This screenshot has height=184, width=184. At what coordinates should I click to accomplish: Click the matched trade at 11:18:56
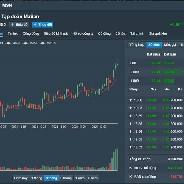(156, 132)
